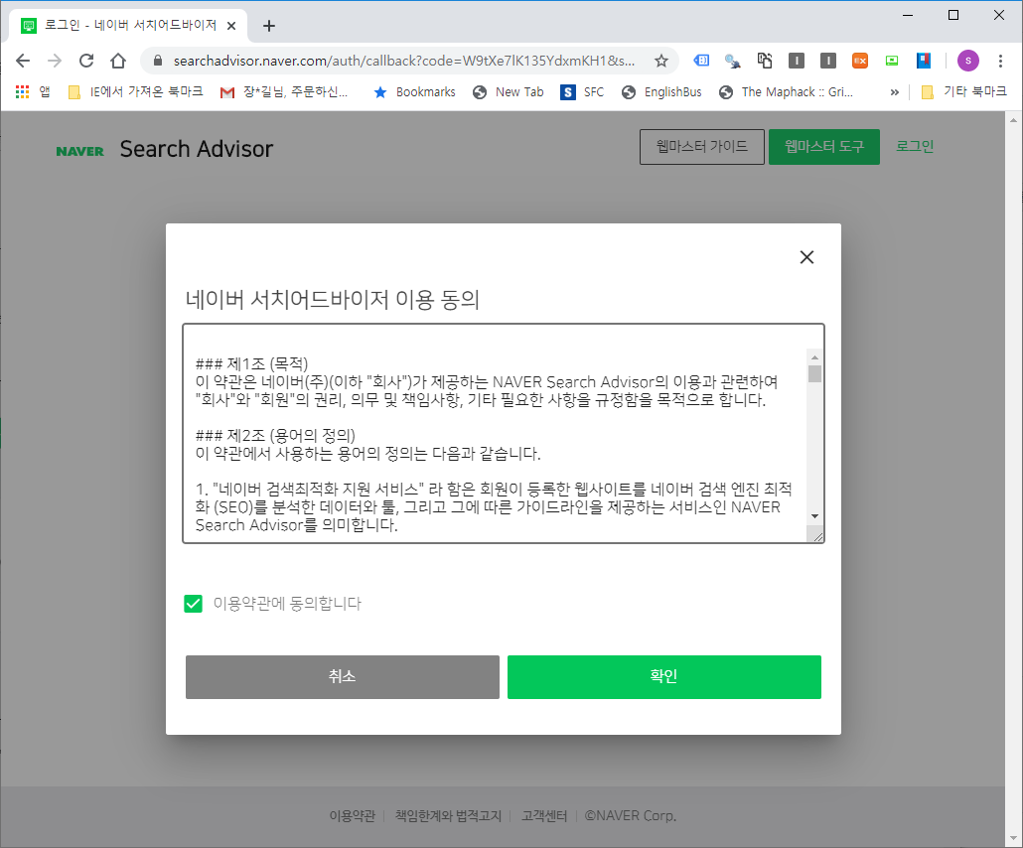
Task: Maximize the Chrome window
Action: pos(953,15)
